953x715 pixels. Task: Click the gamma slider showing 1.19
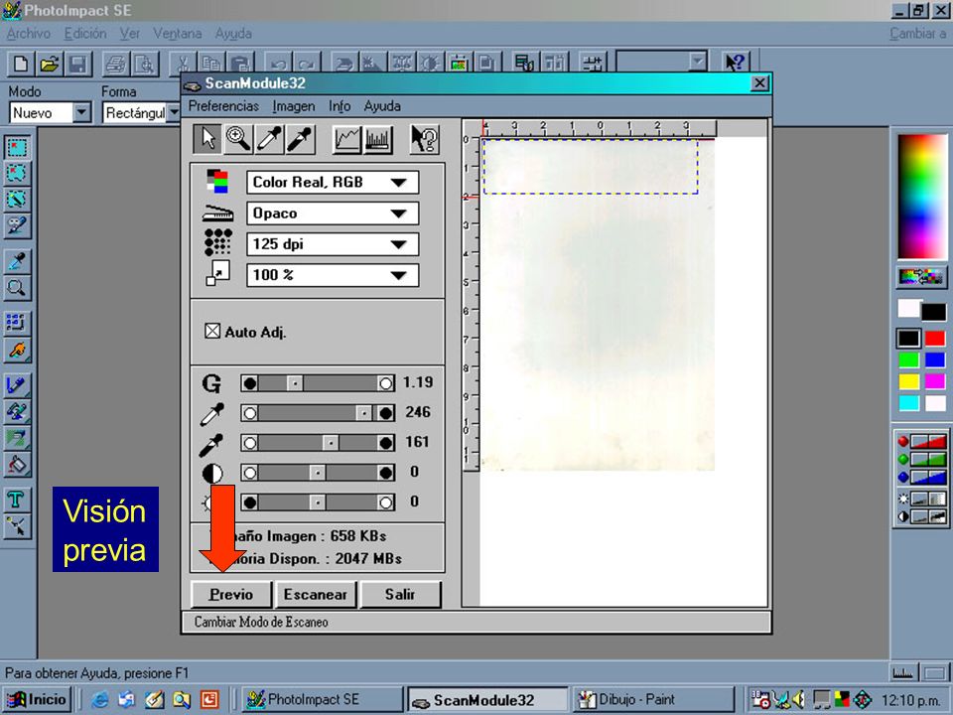318,383
